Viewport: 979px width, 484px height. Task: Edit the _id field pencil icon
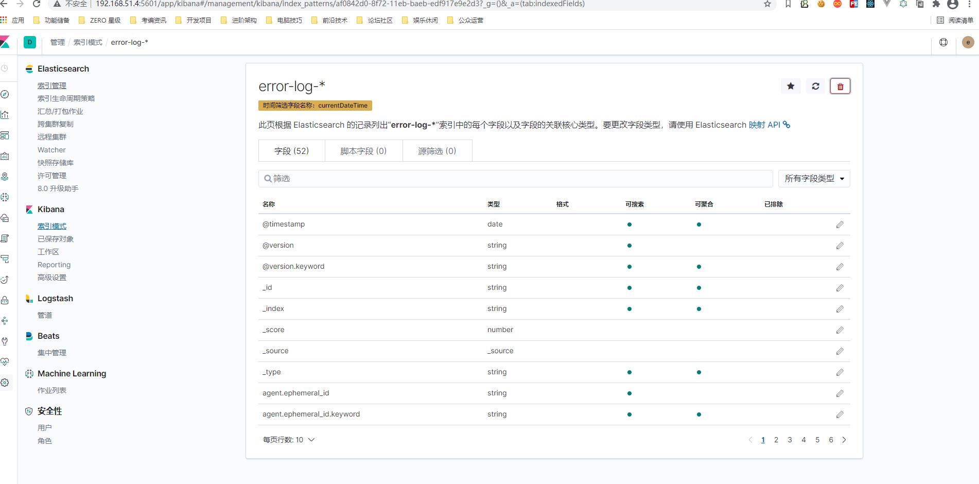(840, 288)
